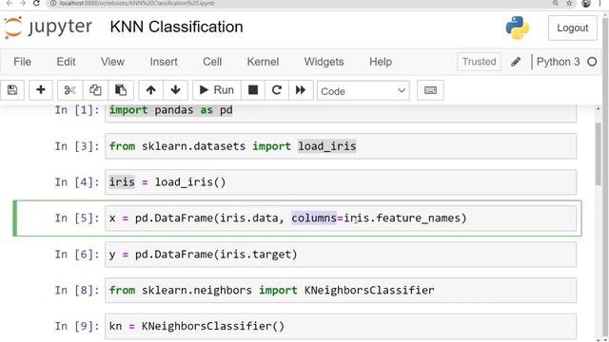
Task: Click into the x = pd.DataFrame cell
Action: pyautogui.click(x=341, y=218)
